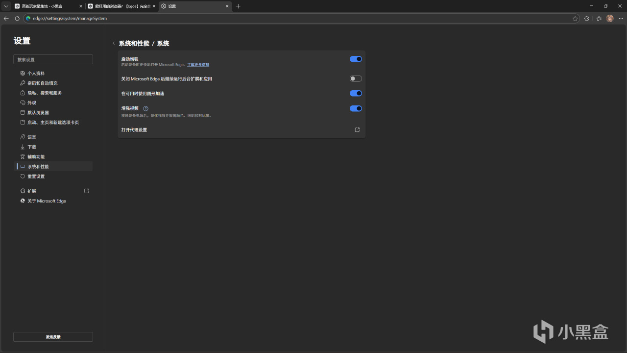Close the 小黑盒 gamer hub tab

[81, 6]
